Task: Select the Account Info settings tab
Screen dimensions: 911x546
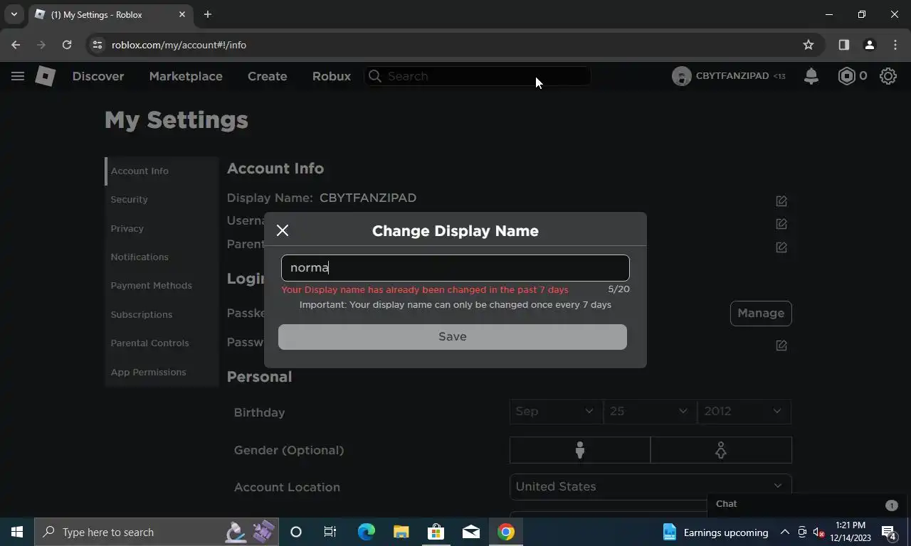Action: pos(162,171)
